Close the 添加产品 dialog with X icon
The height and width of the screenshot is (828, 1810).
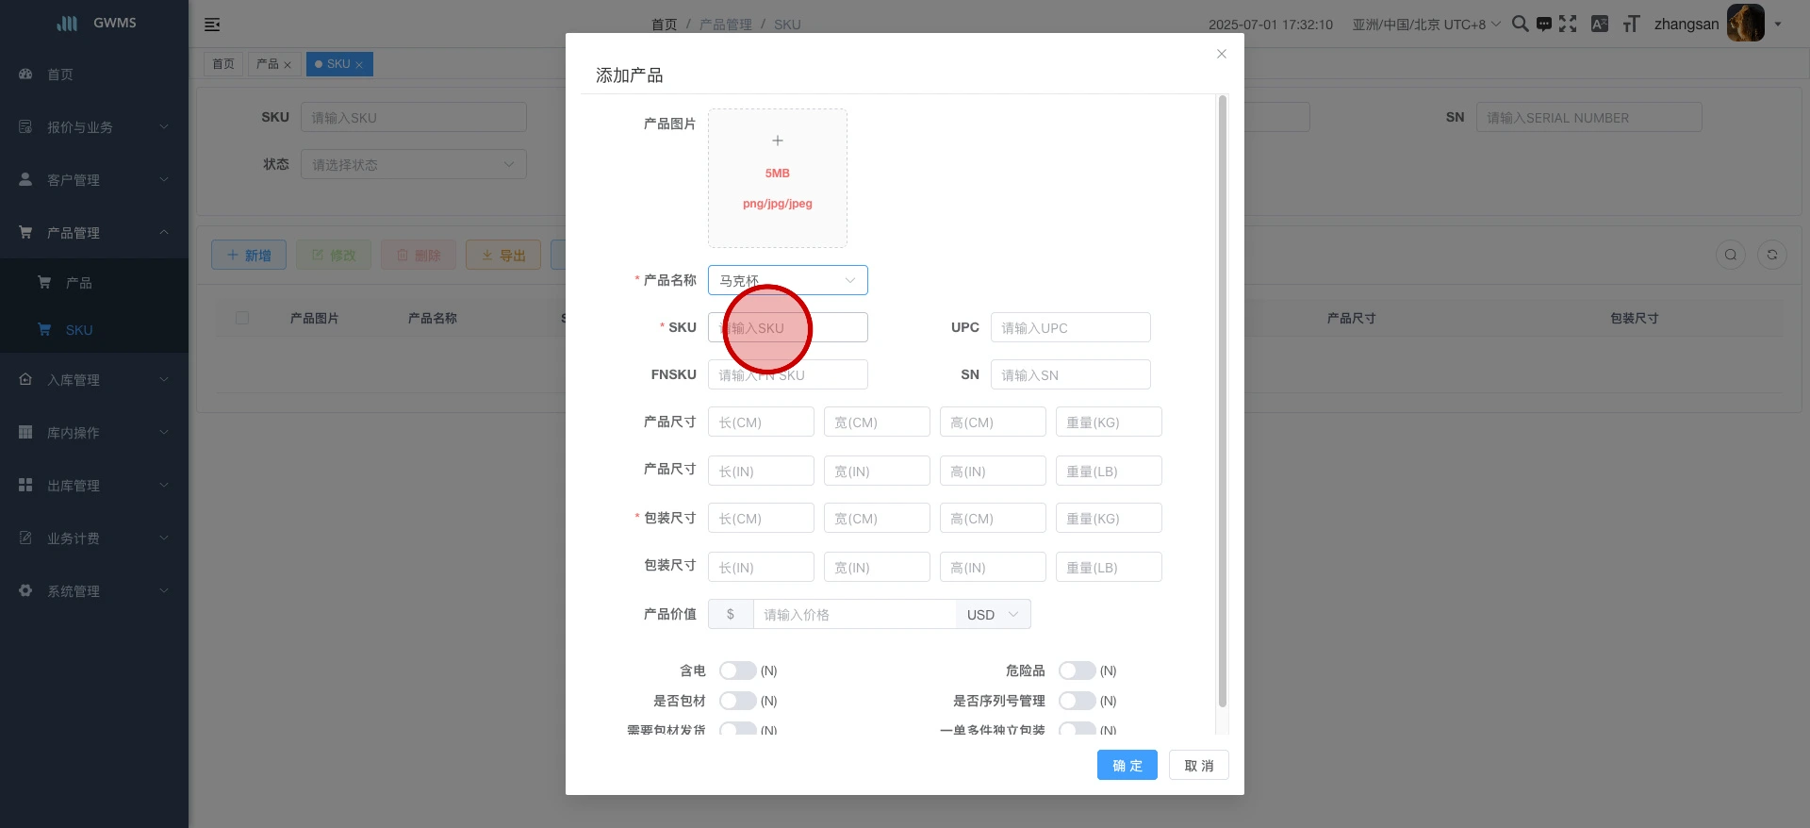tap(1222, 54)
